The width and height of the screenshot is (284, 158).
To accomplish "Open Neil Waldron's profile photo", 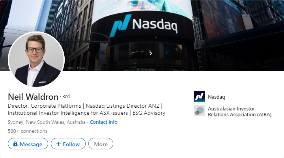I will (x=36, y=59).
